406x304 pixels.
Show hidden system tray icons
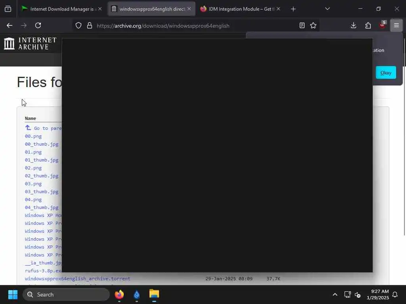point(335,294)
